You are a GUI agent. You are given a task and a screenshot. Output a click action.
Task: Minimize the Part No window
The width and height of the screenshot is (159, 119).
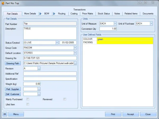pos(140,2)
